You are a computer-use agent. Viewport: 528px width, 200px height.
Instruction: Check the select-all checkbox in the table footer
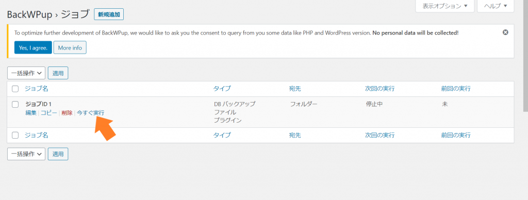(x=15, y=136)
